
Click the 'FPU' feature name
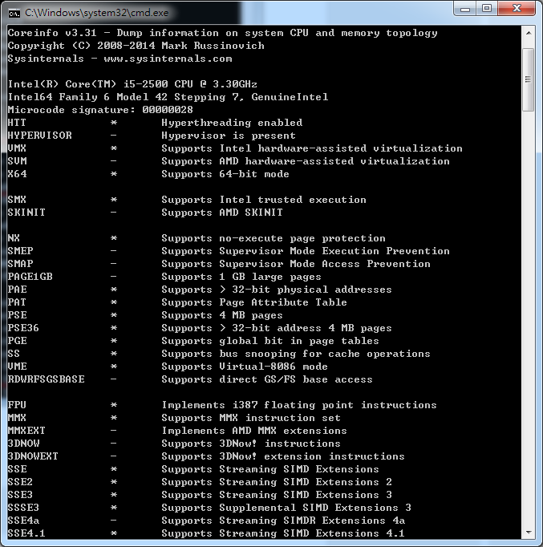pos(17,405)
